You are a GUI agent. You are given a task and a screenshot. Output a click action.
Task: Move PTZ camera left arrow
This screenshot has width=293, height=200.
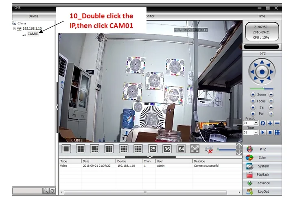252,72
